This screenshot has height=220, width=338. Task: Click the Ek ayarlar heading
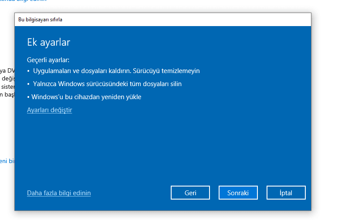[x=48, y=42]
